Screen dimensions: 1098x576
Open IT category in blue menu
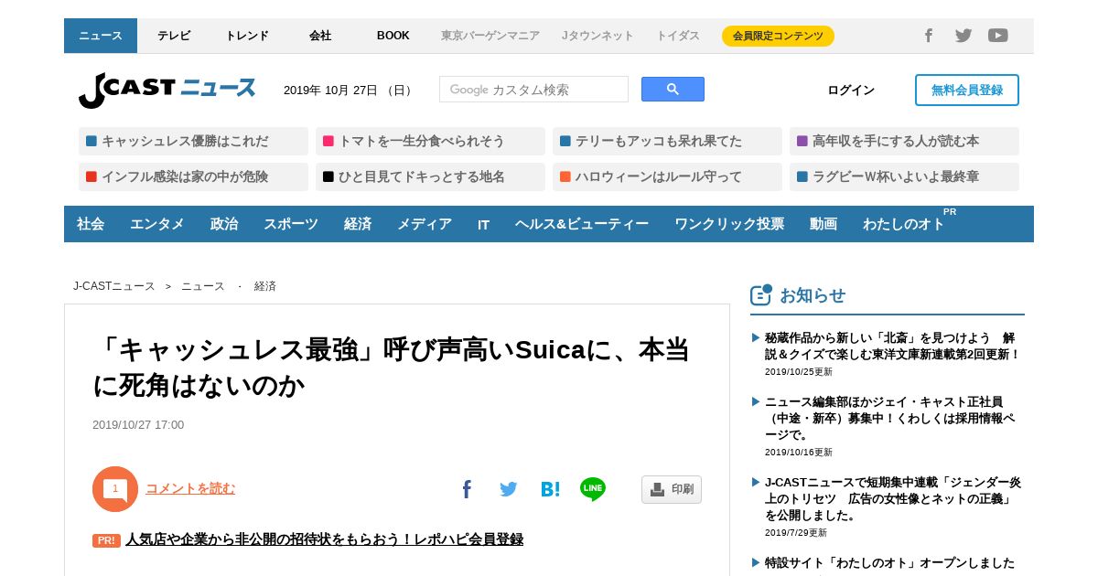pyautogui.click(x=483, y=224)
